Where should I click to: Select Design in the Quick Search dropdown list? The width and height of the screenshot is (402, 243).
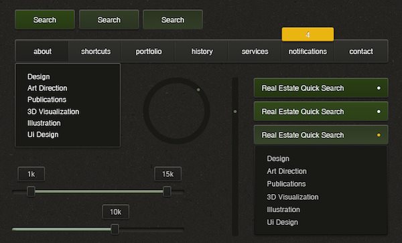click(x=278, y=159)
